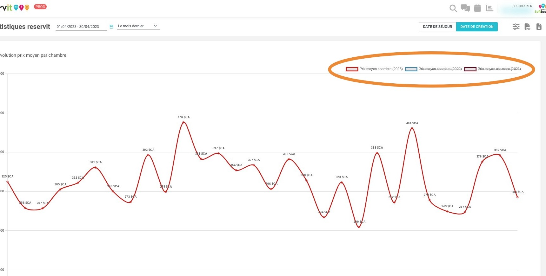Click the date picker calendar icon
This screenshot has height=276, width=546.
point(111,27)
